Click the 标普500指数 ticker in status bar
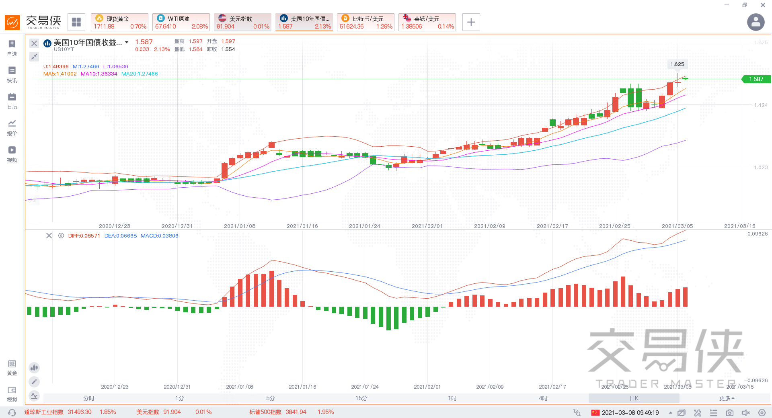 point(292,412)
